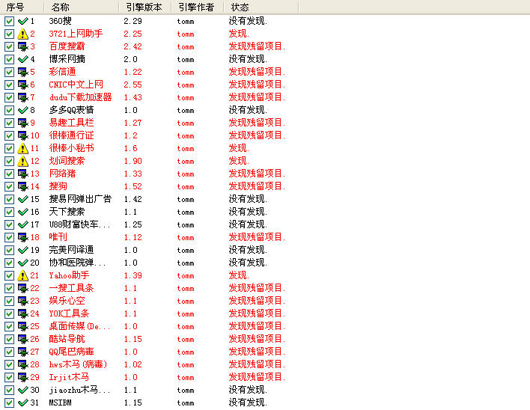Sort by the 状态 column header

[x=261, y=7]
